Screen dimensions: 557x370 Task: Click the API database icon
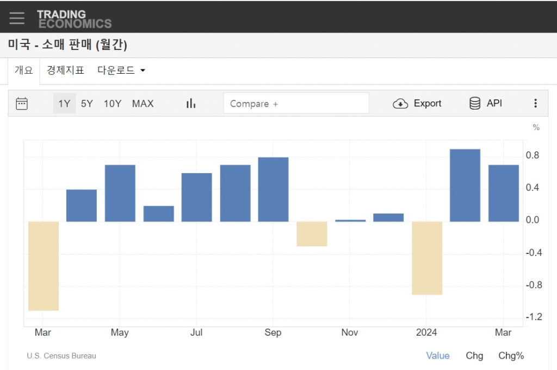tap(475, 104)
